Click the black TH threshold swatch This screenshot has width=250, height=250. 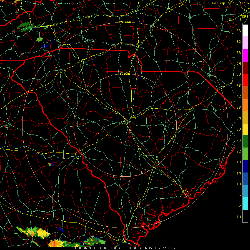(245, 216)
